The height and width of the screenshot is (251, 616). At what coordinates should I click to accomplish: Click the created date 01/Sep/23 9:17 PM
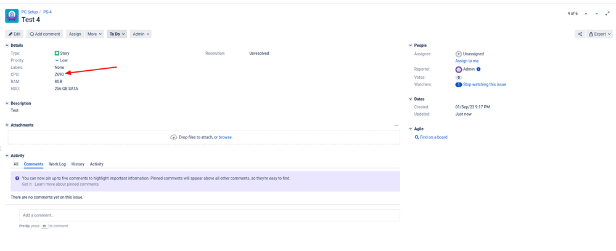tap(472, 106)
